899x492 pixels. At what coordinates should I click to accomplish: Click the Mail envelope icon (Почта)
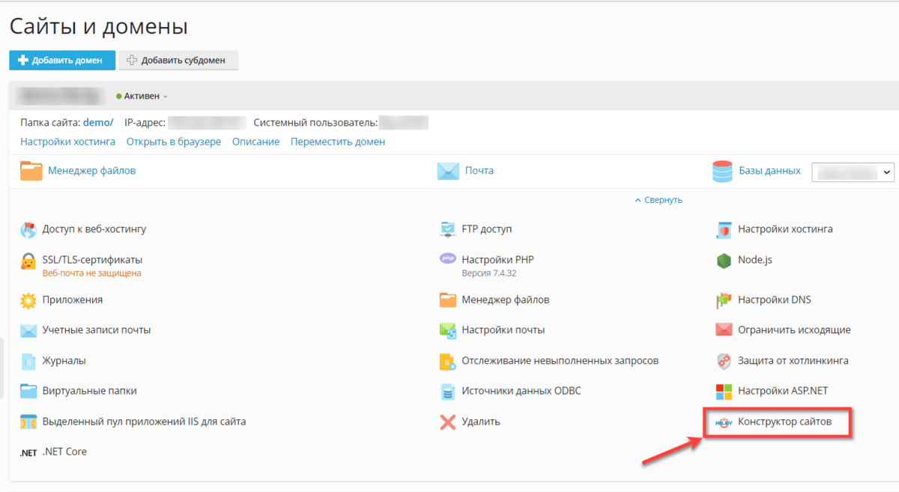[448, 171]
